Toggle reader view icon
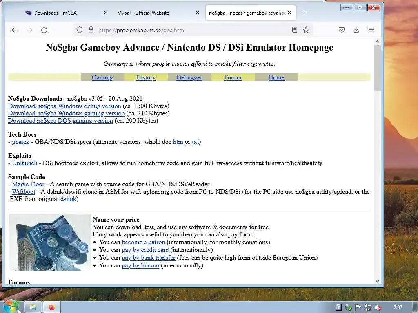The image size is (418, 313). (295, 30)
